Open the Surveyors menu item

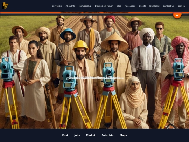(x=57, y=6)
